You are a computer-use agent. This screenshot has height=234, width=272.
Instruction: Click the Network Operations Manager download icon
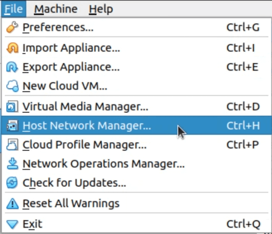pyautogui.click(x=12, y=163)
